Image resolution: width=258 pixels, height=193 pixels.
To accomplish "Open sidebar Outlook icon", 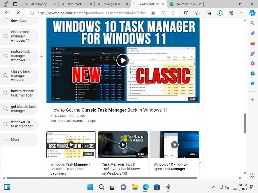I will [252, 74].
